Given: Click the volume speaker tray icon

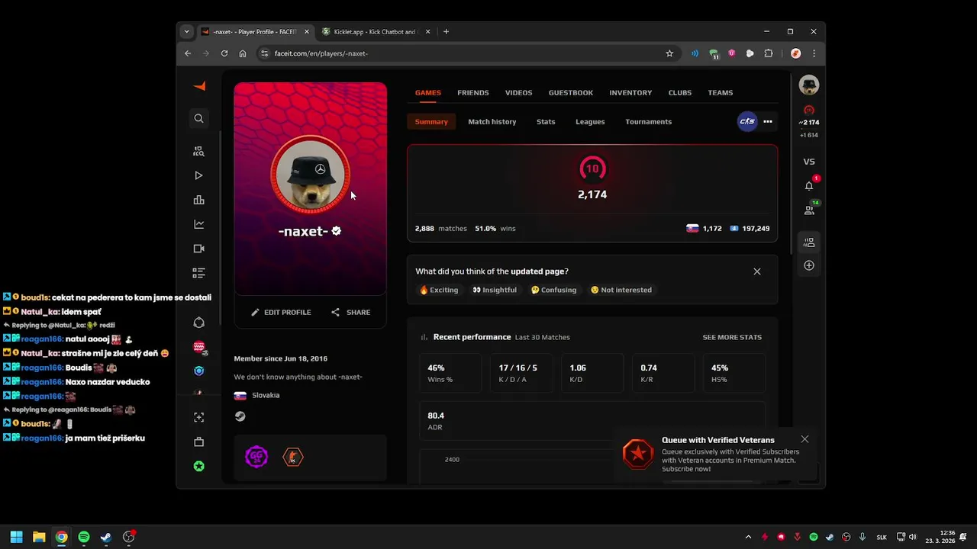Looking at the screenshot, I should (913, 537).
